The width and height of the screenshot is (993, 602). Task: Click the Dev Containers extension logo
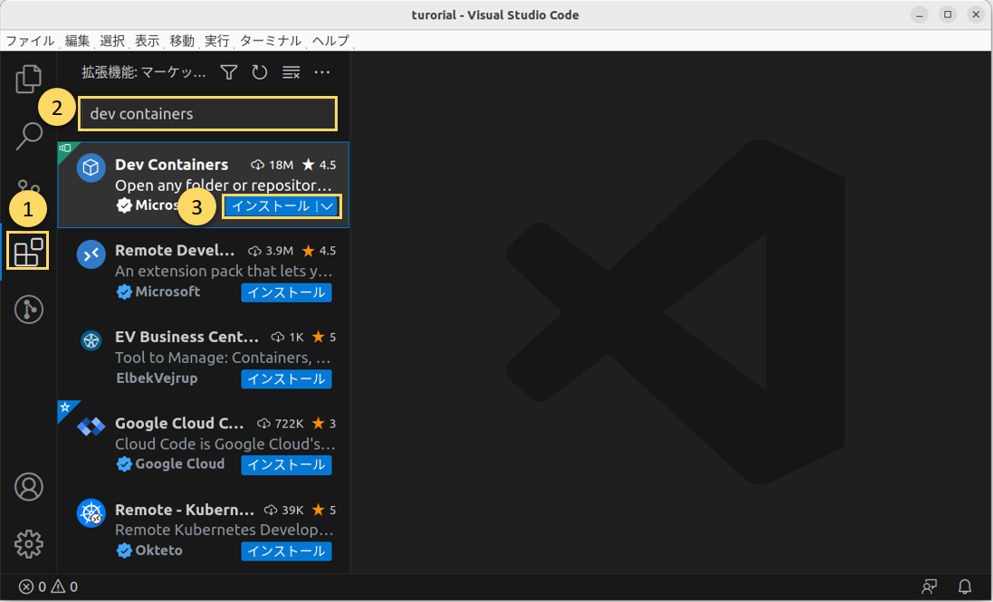point(91,167)
